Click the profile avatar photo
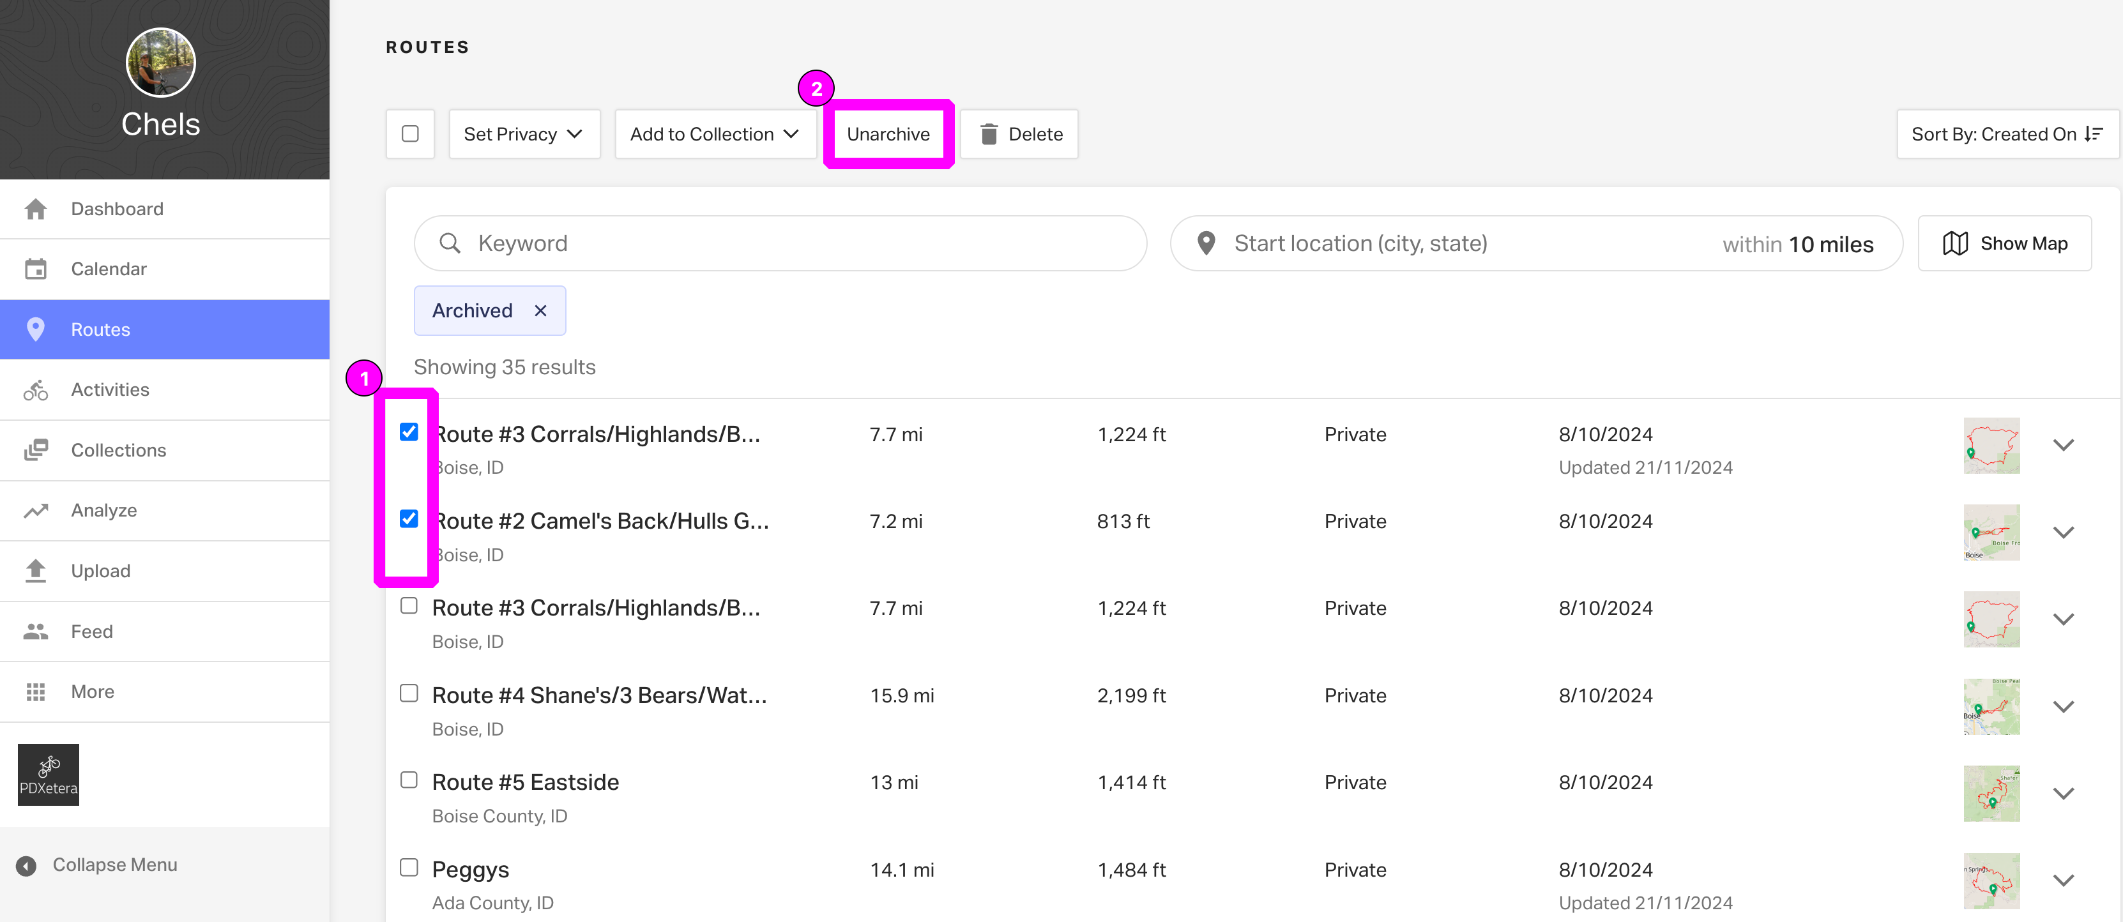This screenshot has height=922, width=2123. pyautogui.click(x=161, y=63)
